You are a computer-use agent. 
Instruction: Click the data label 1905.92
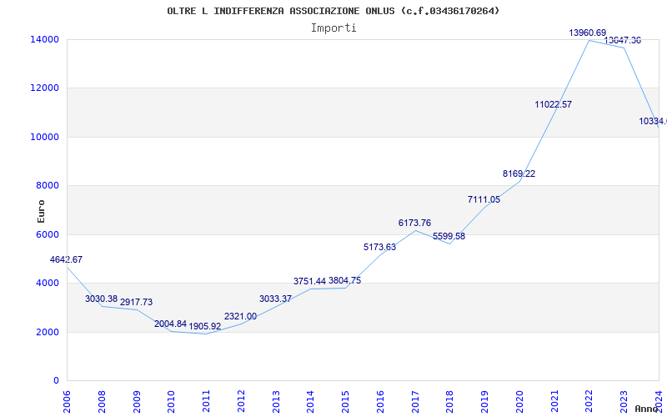205,326
